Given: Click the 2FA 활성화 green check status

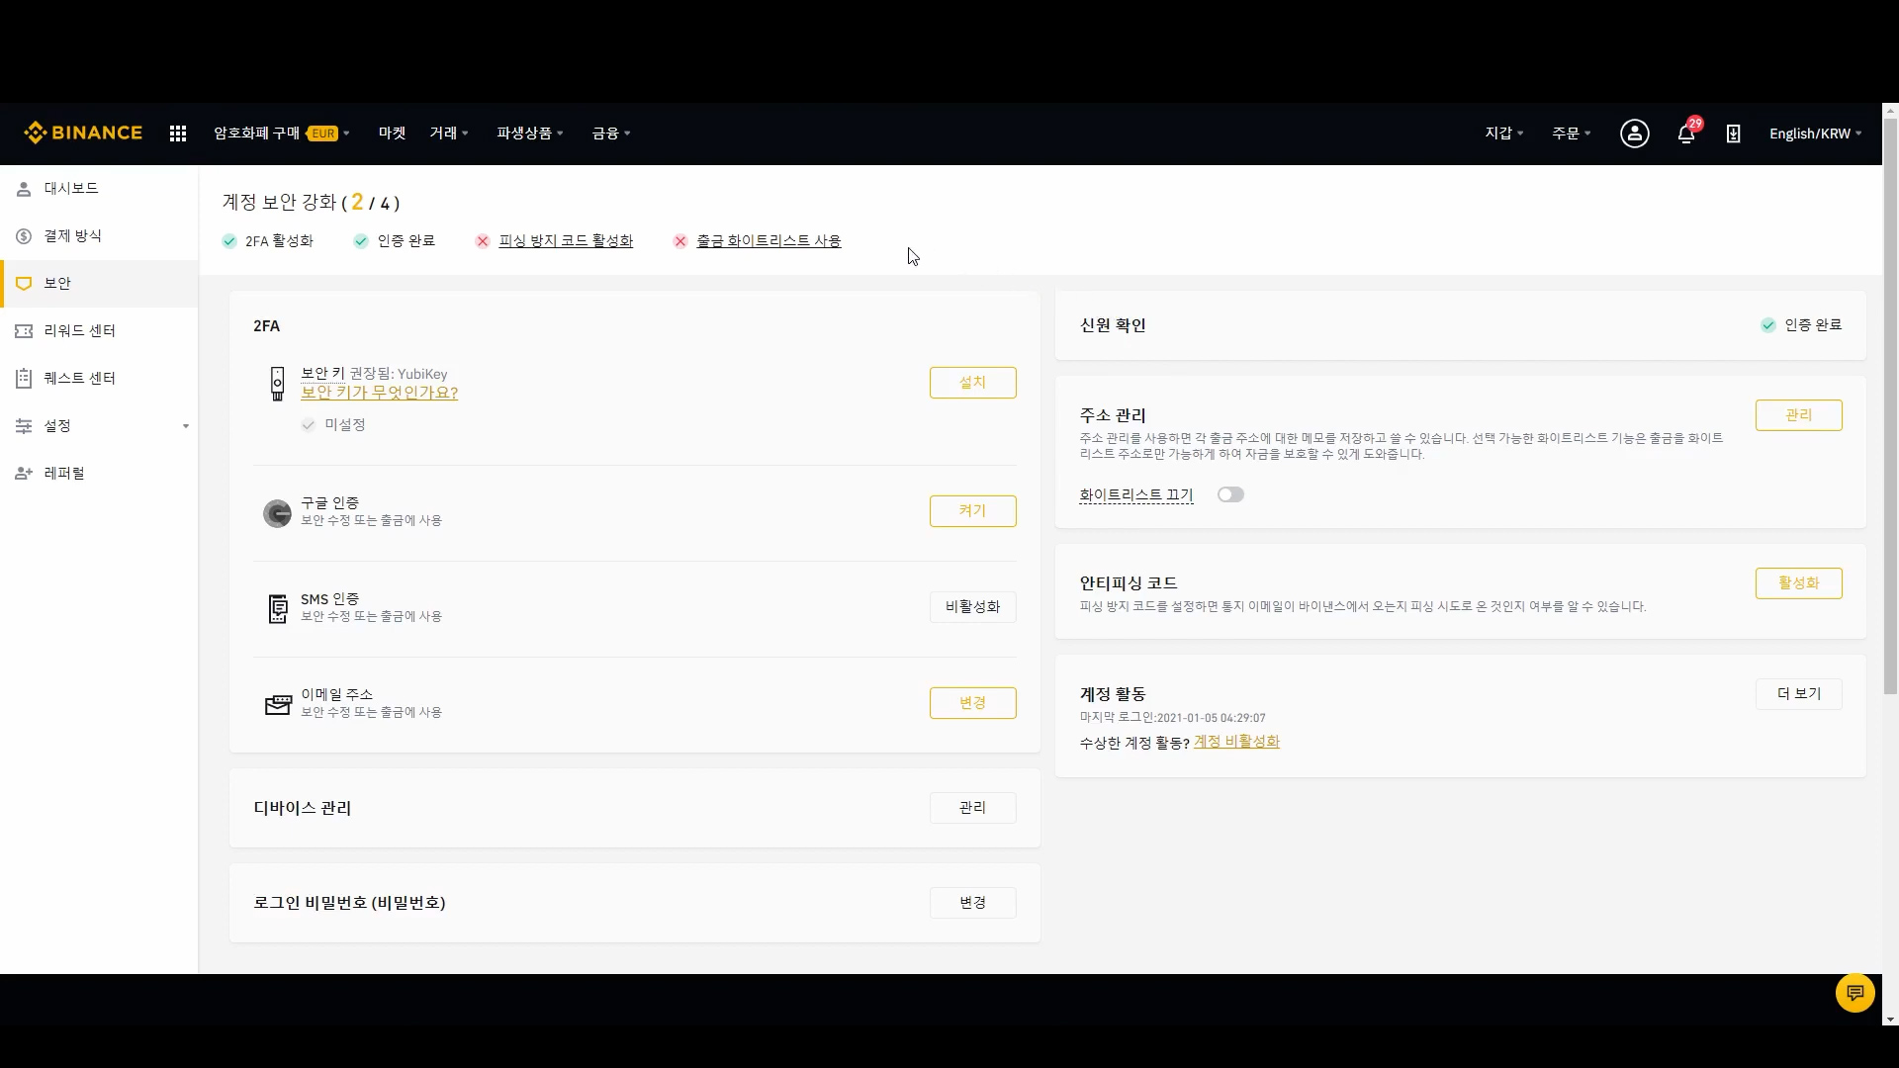Looking at the screenshot, I should (x=229, y=241).
